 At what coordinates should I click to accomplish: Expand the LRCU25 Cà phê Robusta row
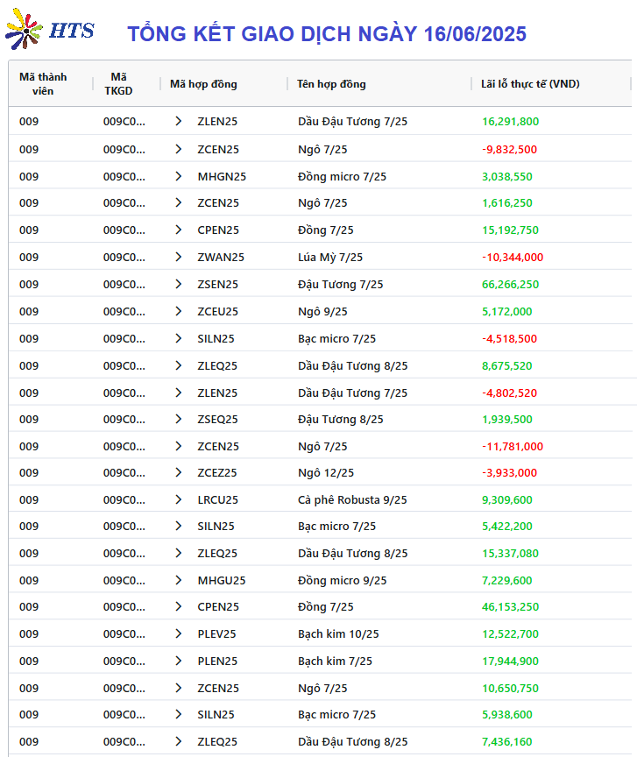[x=178, y=499]
